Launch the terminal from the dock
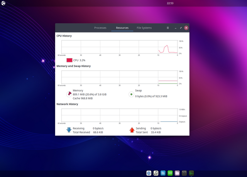The width and height of the screenshot is (247, 177). (184, 173)
